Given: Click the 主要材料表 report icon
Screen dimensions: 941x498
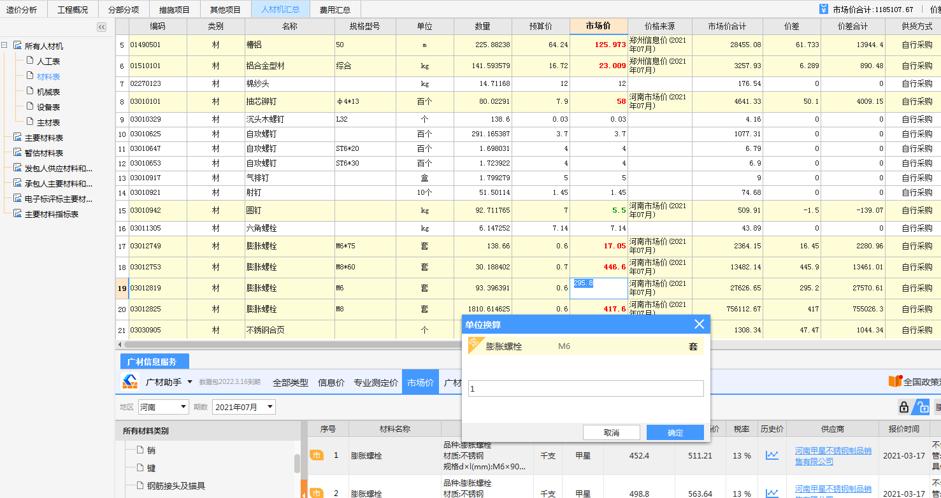Looking at the screenshot, I should click(x=17, y=138).
